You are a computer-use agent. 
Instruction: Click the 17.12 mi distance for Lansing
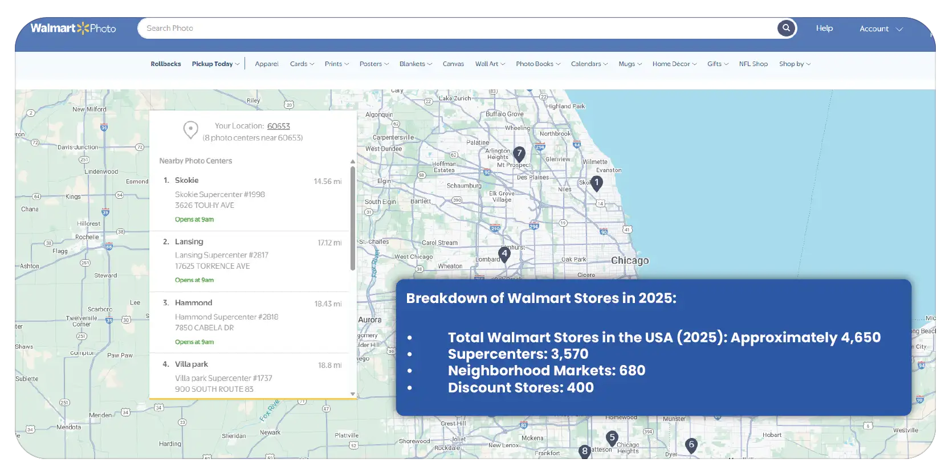pyautogui.click(x=329, y=243)
